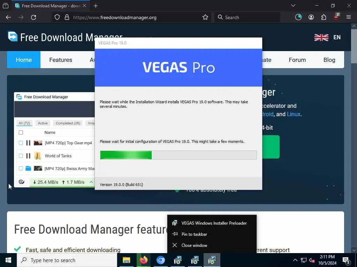Open the network tray icon
The width and height of the screenshot is (357, 267).
tap(304, 260)
